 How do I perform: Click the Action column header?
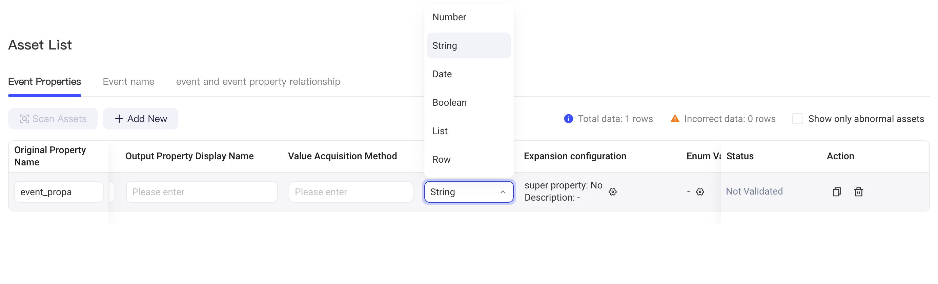click(x=840, y=156)
